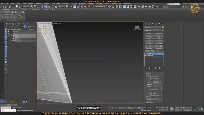
Task: Click the TurboSmooth modifier button
Action: click(159, 34)
